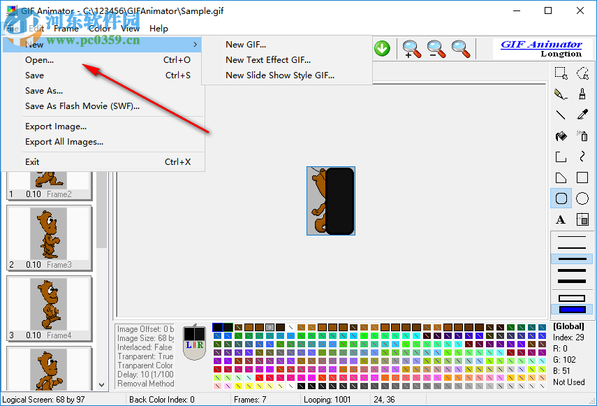This screenshot has width=597, height=406.
Task: Pick the eyedropper color picker tool
Action: pyautogui.click(x=582, y=115)
